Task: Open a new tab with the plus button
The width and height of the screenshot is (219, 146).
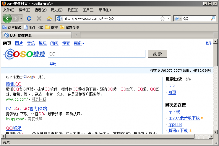Action: 76,35
